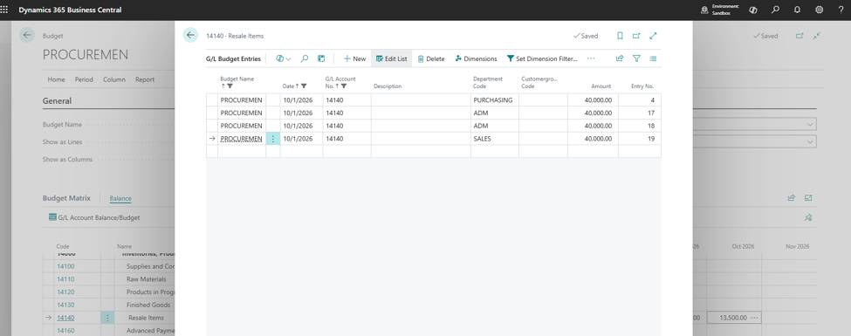Open the app launcher waffle menu

click(x=4, y=10)
